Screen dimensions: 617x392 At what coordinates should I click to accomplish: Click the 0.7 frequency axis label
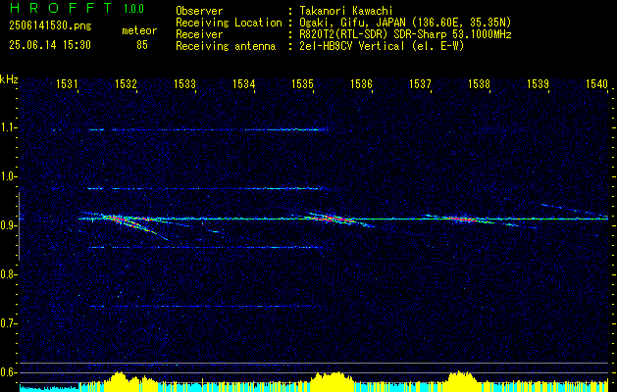pyautogui.click(x=7, y=323)
